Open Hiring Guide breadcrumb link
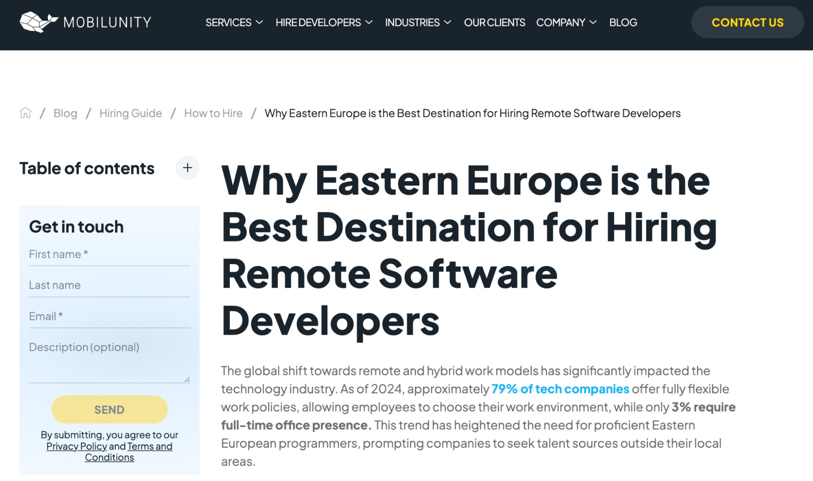The height and width of the screenshot is (481, 813). [x=130, y=113]
